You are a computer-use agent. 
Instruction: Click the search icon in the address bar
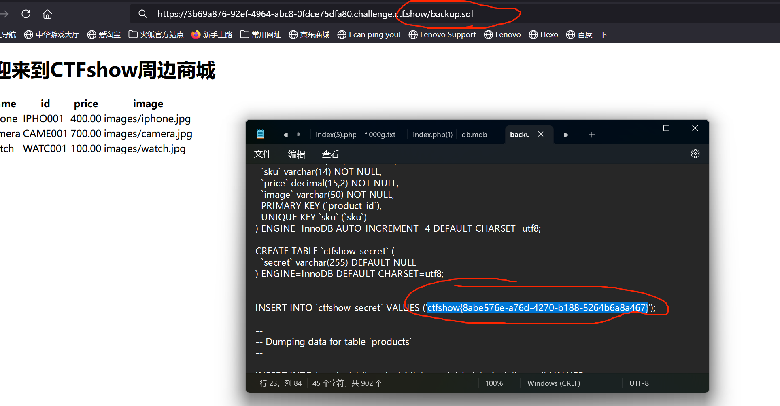pyautogui.click(x=142, y=13)
